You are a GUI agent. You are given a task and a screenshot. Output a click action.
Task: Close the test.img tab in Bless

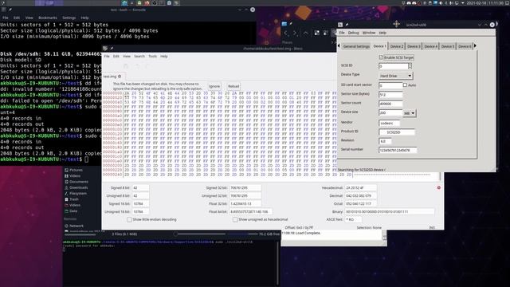click(x=120, y=77)
